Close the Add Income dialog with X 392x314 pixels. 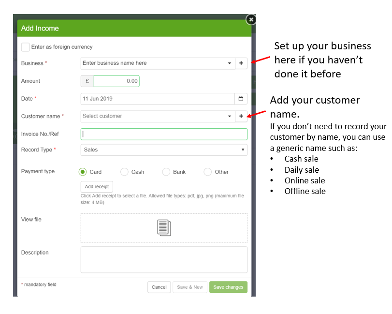[250, 20]
